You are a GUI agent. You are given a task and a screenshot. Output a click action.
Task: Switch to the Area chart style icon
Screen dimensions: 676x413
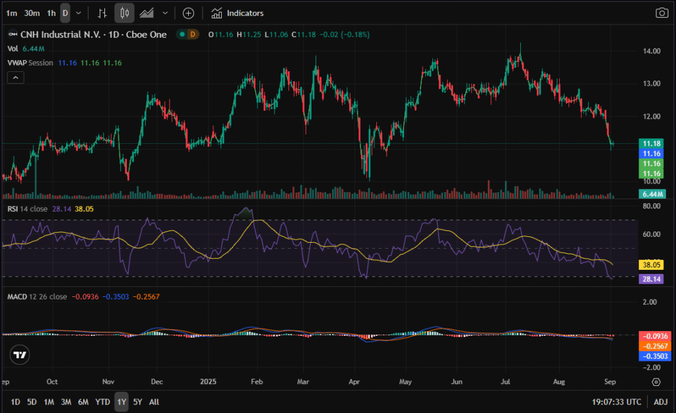[147, 13]
